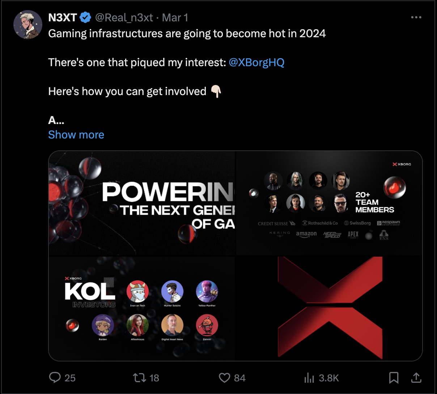Open the @Real_n3xt handle
The height and width of the screenshot is (394, 437).
[x=124, y=17]
